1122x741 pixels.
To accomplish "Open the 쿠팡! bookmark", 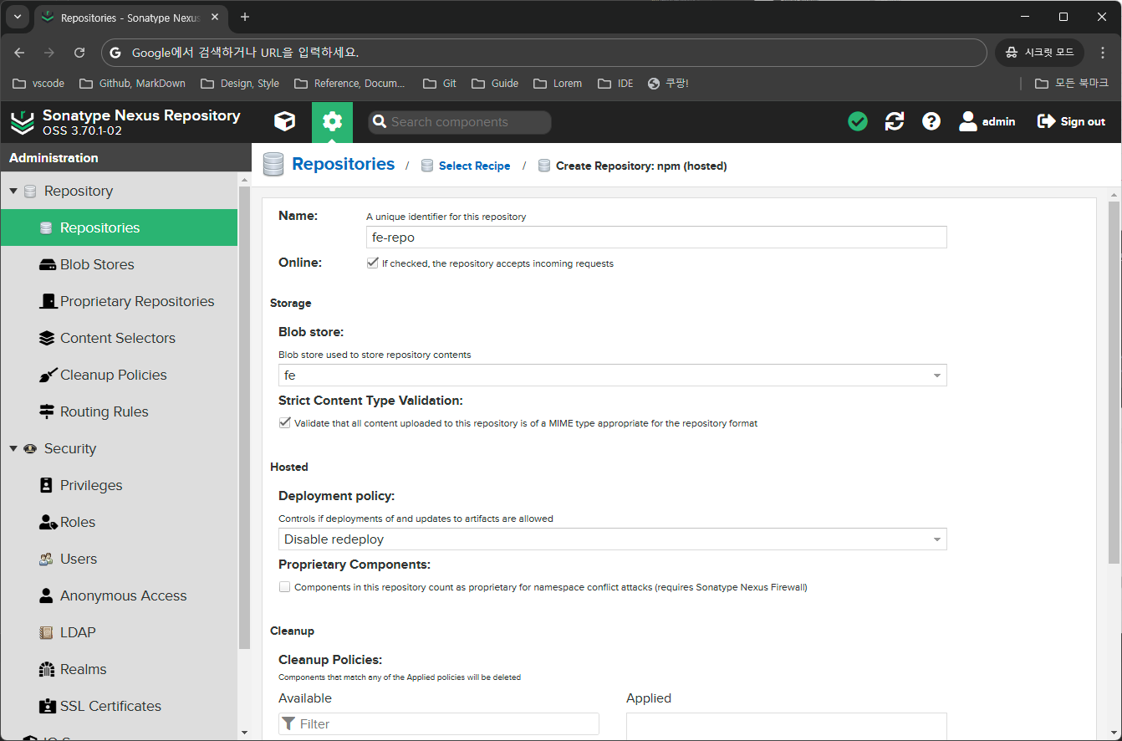I will tap(669, 83).
